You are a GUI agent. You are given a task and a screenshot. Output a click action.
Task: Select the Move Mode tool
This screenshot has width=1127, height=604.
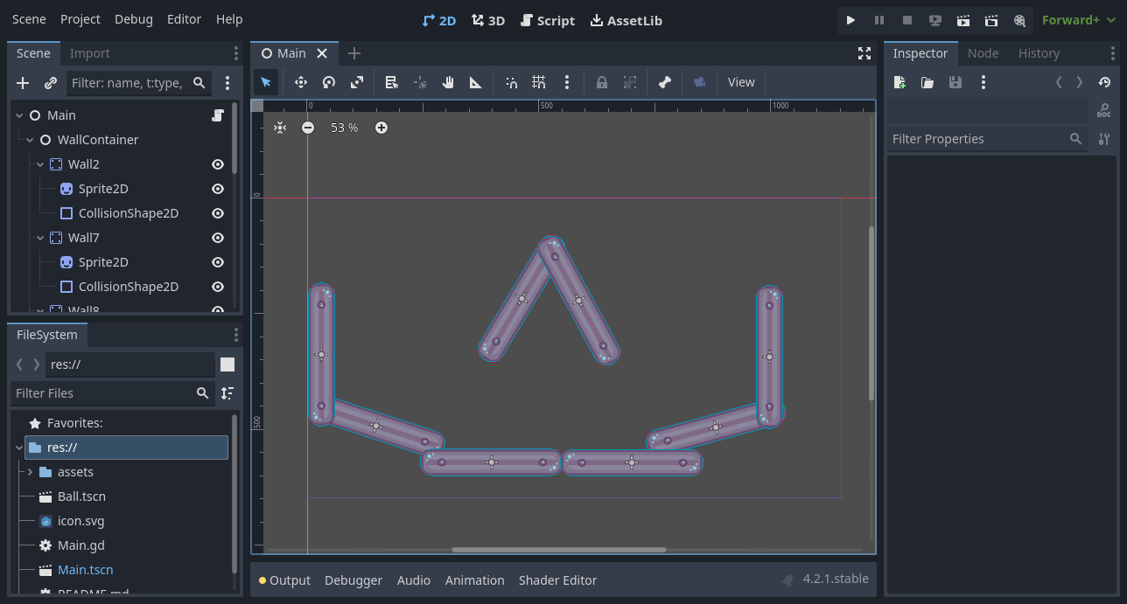point(300,82)
